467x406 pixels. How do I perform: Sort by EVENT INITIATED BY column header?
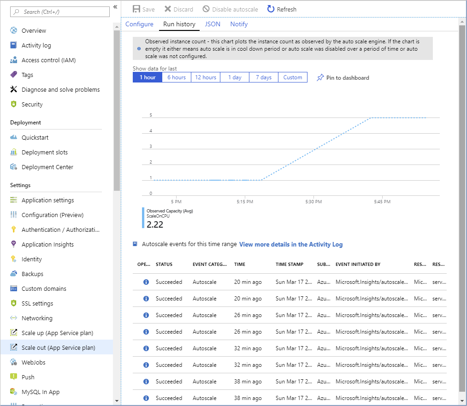click(358, 265)
